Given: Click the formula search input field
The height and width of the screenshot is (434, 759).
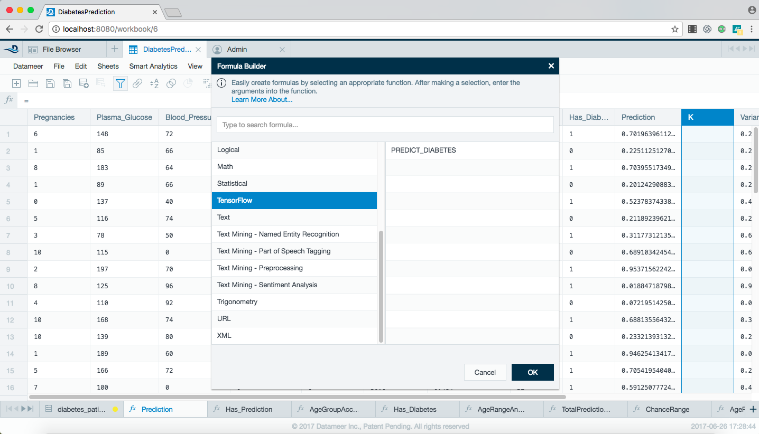Looking at the screenshot, I should coord(385,125).
